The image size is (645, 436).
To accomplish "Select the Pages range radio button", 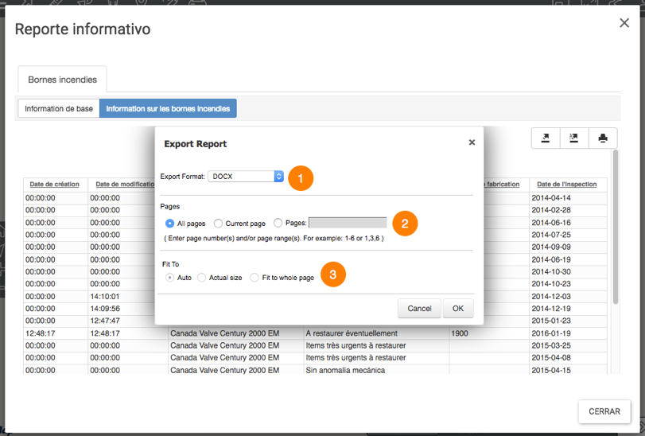I will pos(278,223).
